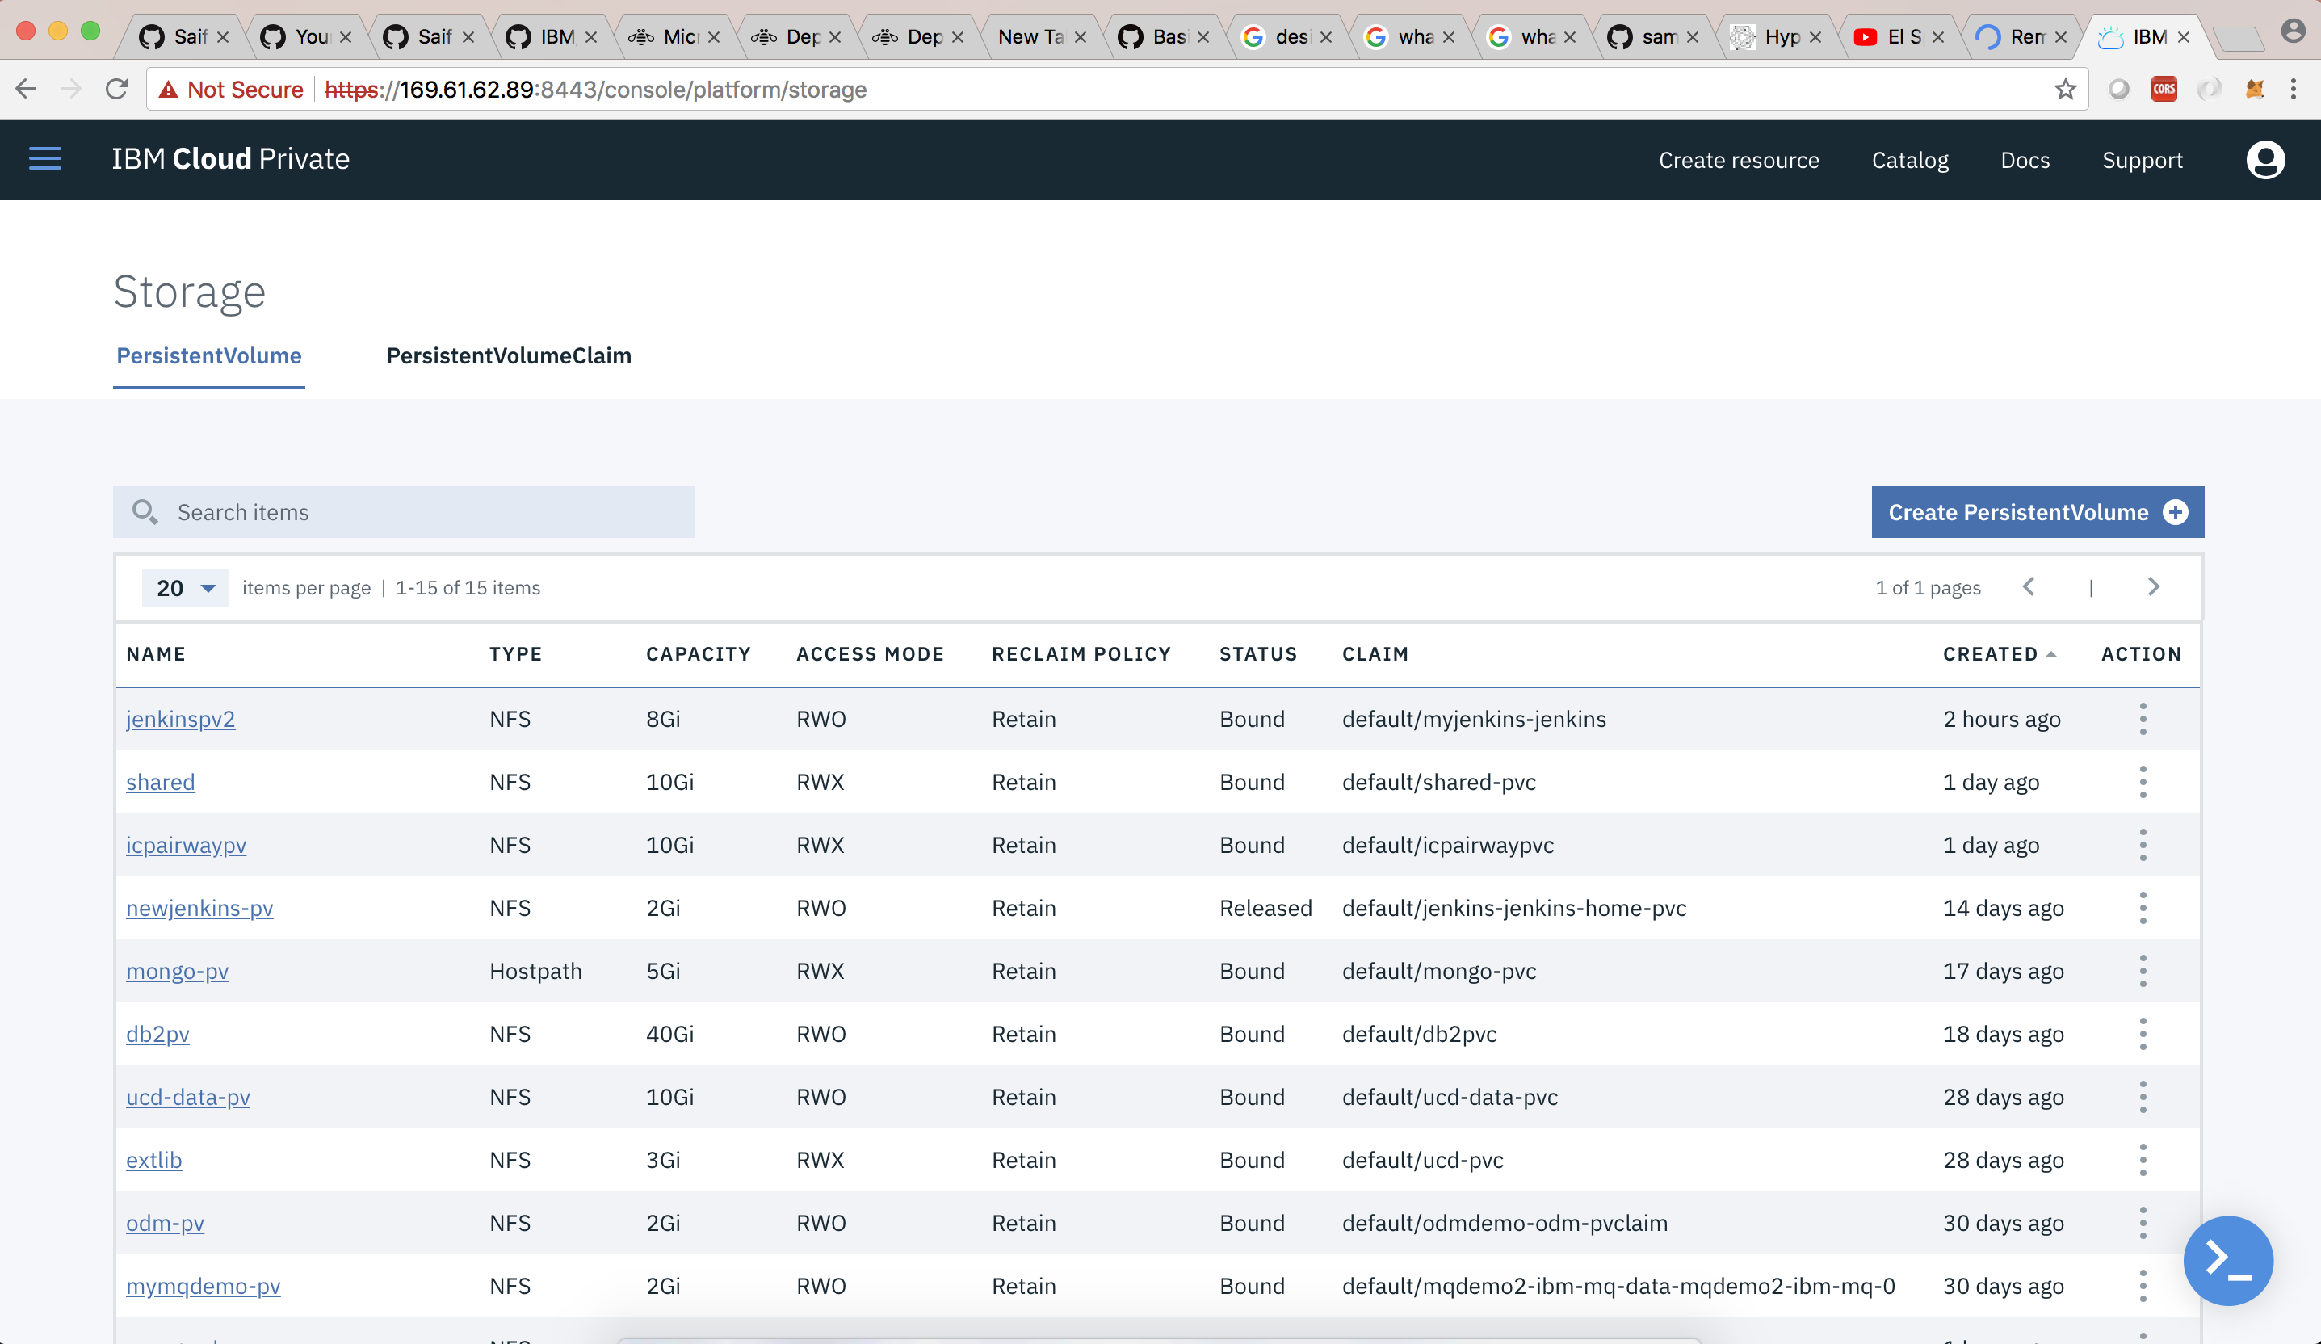
Task: Click the user profile avatar icon
Action: point(2264,159)
